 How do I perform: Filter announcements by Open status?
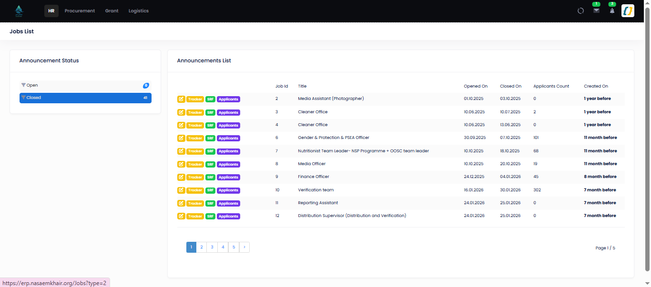pos(85,85)
